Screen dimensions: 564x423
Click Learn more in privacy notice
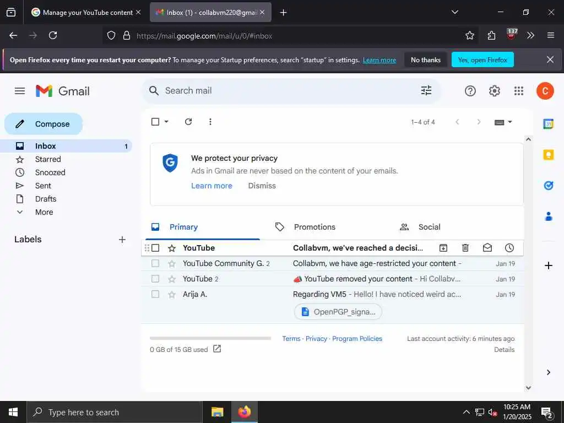211,186
